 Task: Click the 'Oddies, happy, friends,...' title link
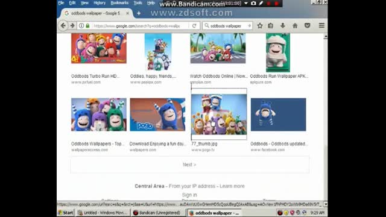(x=153, y=76)
